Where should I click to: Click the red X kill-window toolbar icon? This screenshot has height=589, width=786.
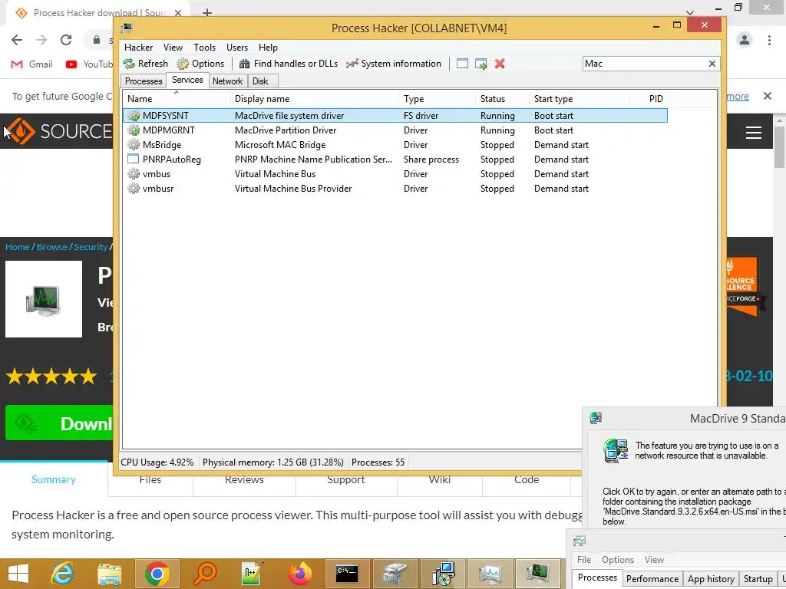[x=500, y=64]
